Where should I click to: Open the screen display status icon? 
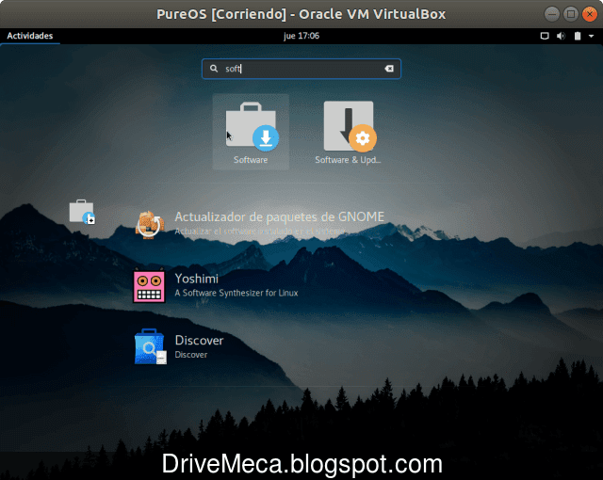pyautogui.click(x=545, y=36)
